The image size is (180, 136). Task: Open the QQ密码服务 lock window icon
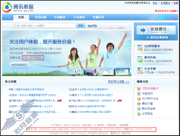[x=140, y=48]
